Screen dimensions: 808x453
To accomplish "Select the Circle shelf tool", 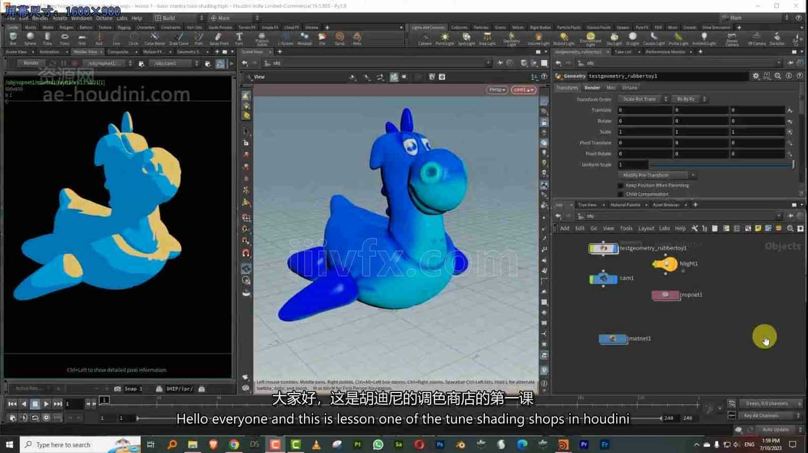I will (133, 39).
